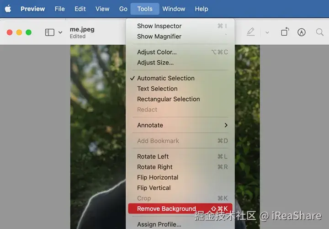The height and width of the screenshot is (229, 329).
Task: Close the Preview window
Action: (x=10, y=32)
